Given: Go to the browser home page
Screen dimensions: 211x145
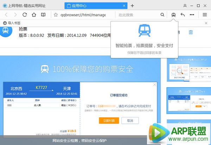Looking at the screenshot, I should click(34, 15).
